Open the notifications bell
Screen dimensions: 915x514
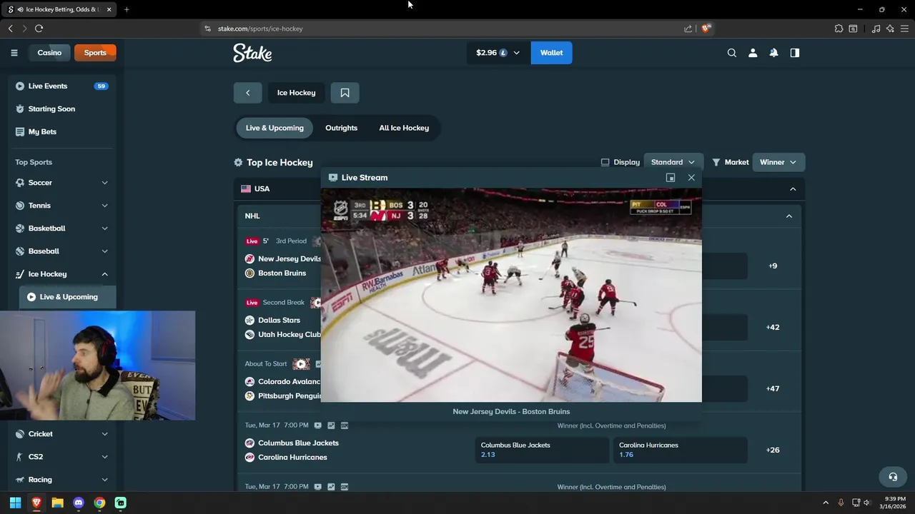(773, 53)
